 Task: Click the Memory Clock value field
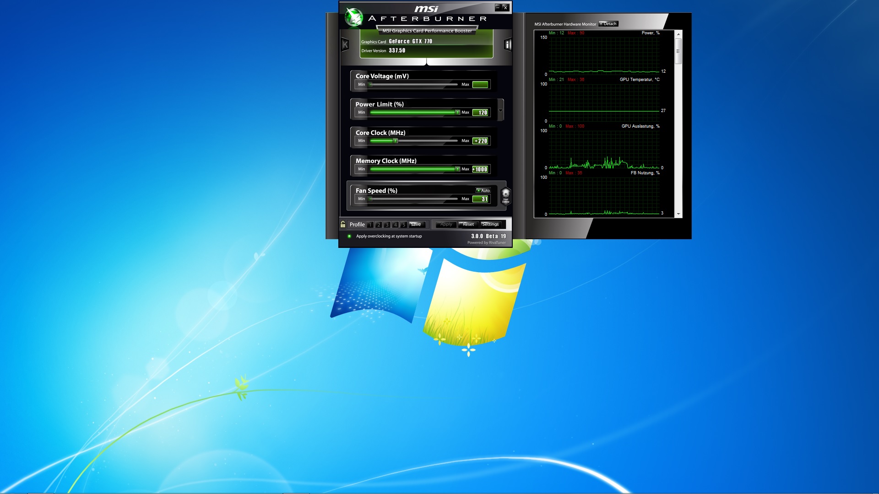[x=481, y=169]
